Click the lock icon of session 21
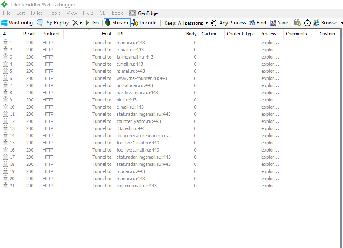 [x=5, y=186]
